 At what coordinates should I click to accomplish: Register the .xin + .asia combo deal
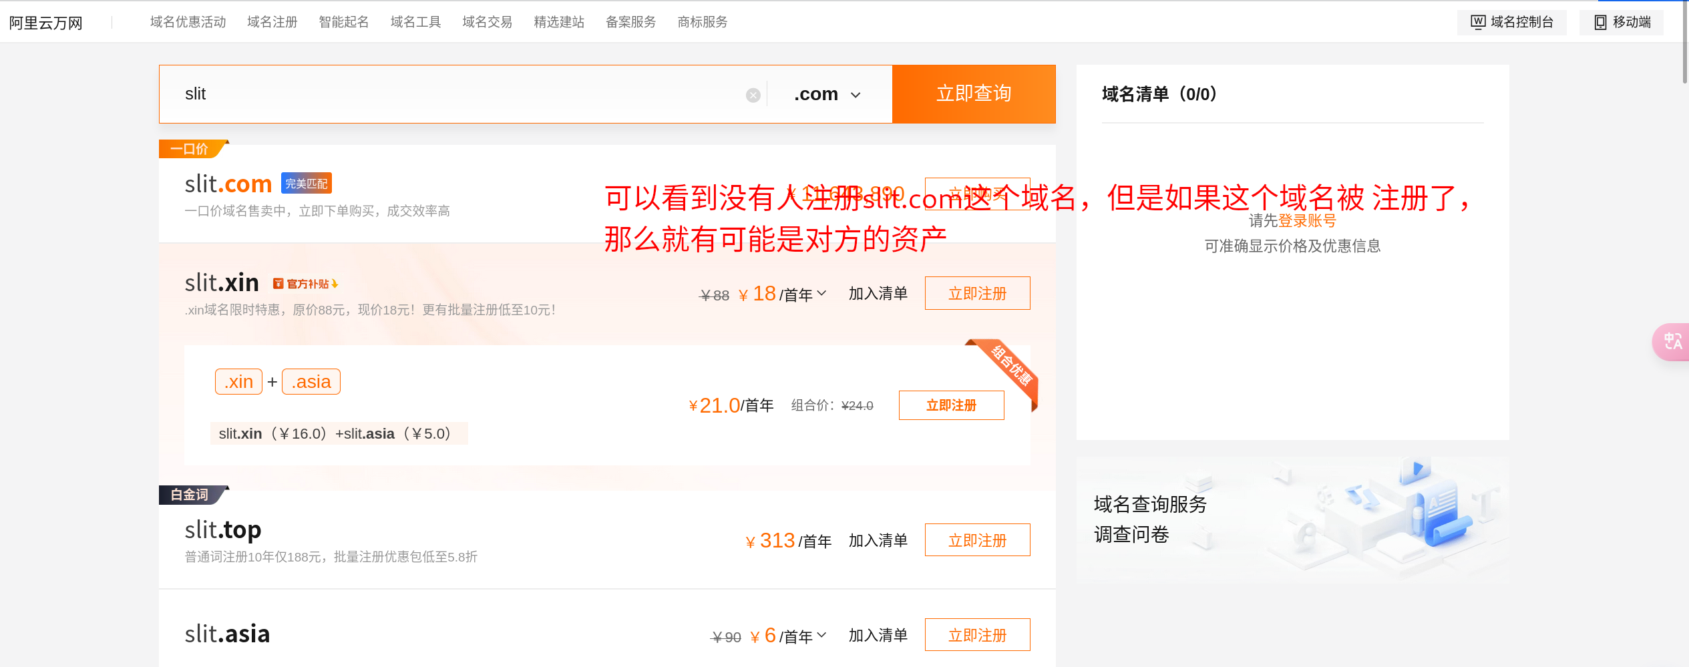[x=951, y=405]
